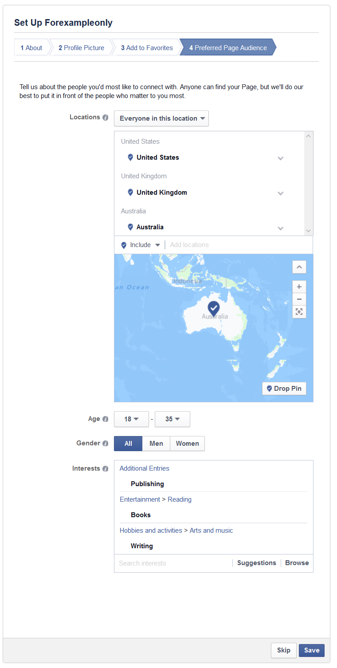Image resolution: width=337 pixels, height=668 pixels.
Task: Open Everyone in this location dropdown
Action: pos(161,118)
